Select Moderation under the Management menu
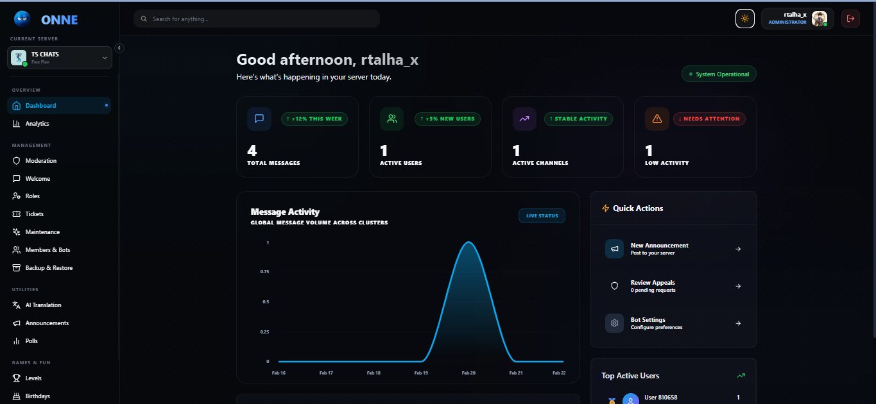This screenshot has height=404, width=876. click(x=40, y=160)
